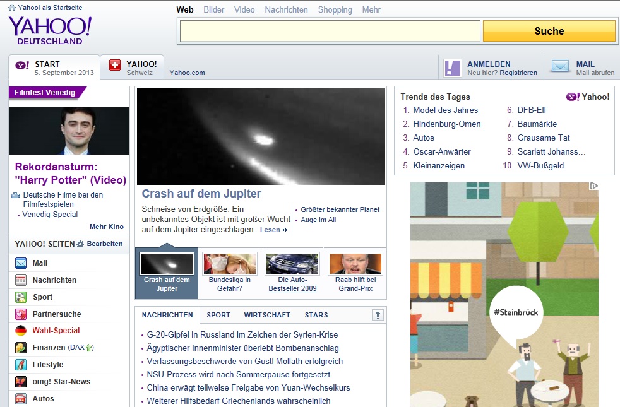The width and height of the screenshot is (620, 407).
Task: Switch to the Video search tab
Action: tap(244, 10)
